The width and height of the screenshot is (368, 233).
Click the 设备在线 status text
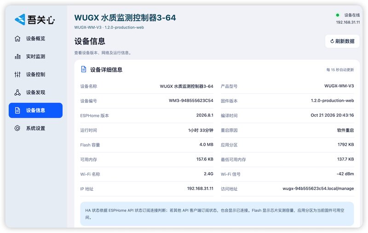352,15
